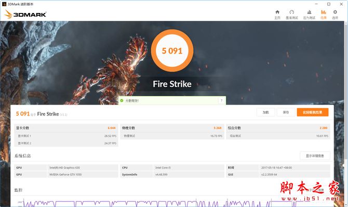The image size is (348, 207).
Task: Click the orange 比较联机结果 button
Action: [313, 112]
